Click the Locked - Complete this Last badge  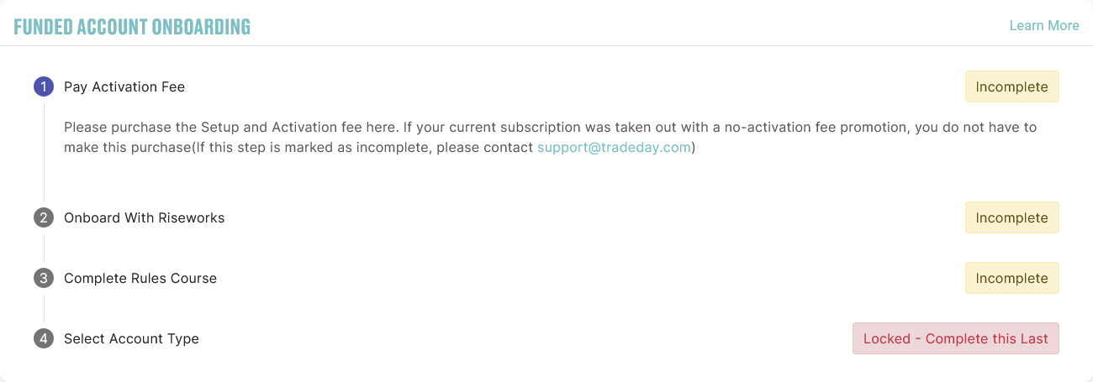[x=956, y=338]
